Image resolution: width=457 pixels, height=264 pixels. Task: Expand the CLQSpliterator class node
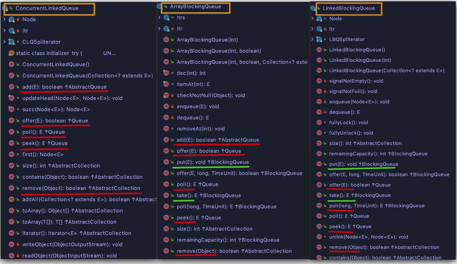tap(4, 42)
